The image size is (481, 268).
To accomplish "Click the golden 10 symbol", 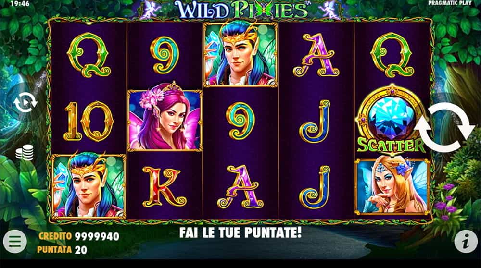I will pyautogui.click(x=89, y=121).
